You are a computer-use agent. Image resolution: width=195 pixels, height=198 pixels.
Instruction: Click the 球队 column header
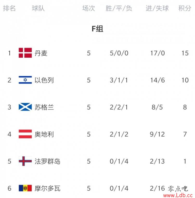(x=38, y=8)
